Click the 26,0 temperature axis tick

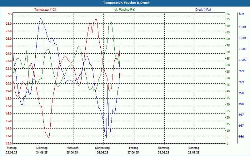point(9,38)
